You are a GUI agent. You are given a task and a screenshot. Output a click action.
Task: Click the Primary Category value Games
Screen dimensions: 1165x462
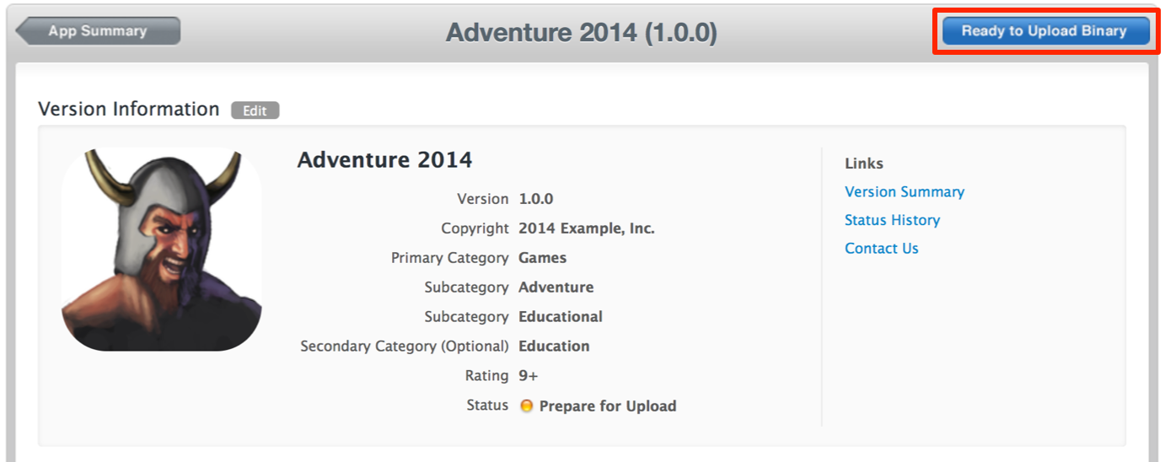click(x=543, y=258)
